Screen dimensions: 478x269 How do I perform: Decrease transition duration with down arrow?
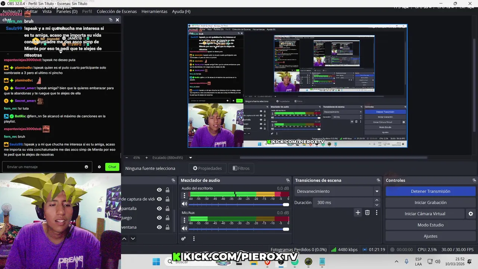coord(376,205)
